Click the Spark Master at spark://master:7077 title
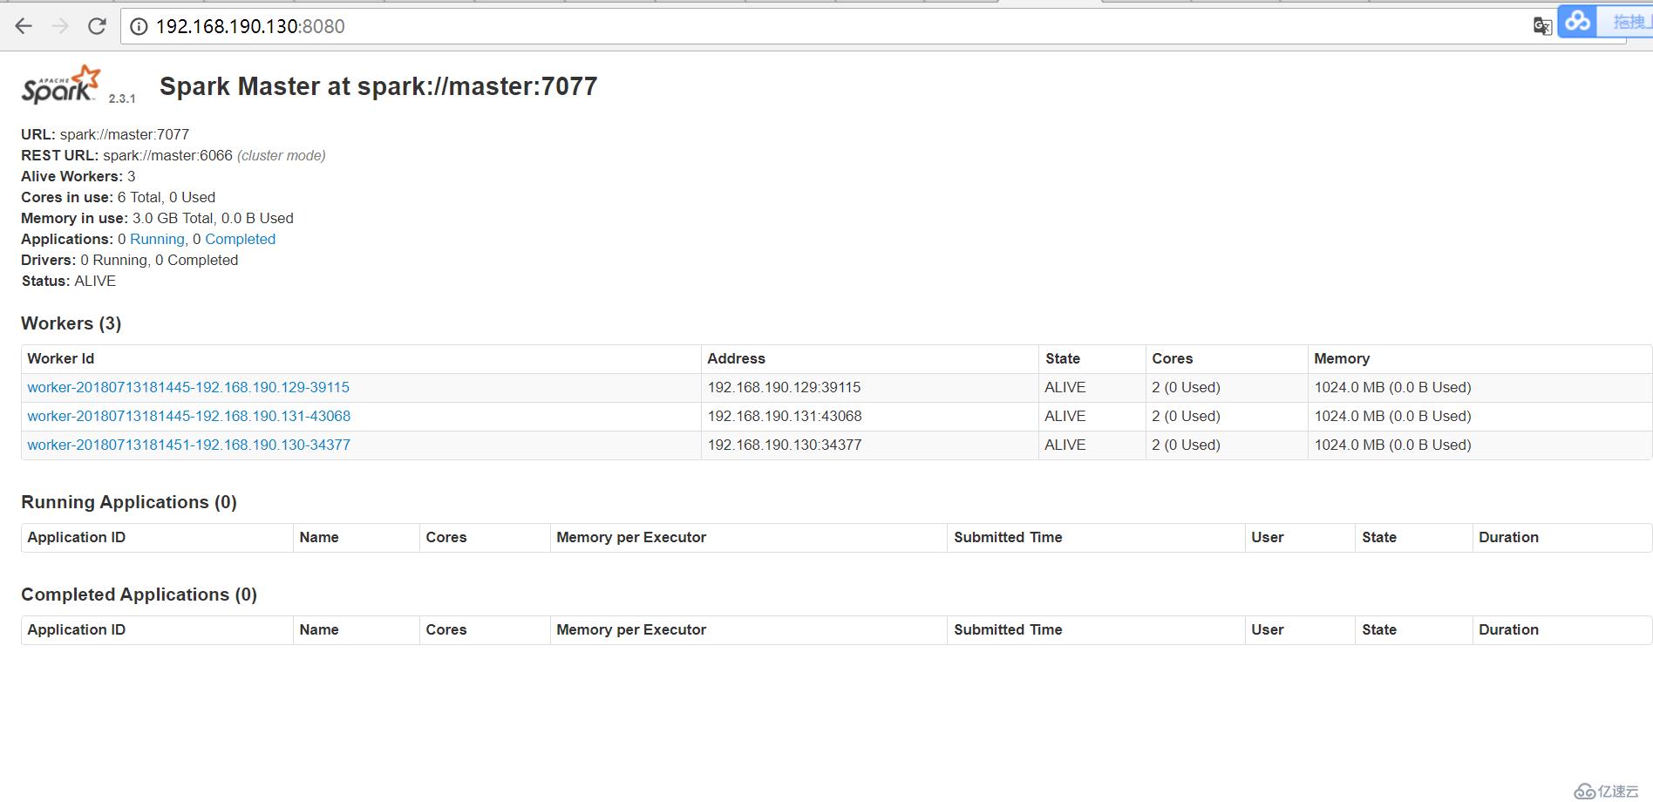Viewport: 1653px width, 802px height. pyautogui.click(x=378, y=86)
